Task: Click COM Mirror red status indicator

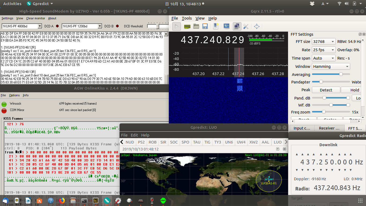Action: tap(4, 111)
